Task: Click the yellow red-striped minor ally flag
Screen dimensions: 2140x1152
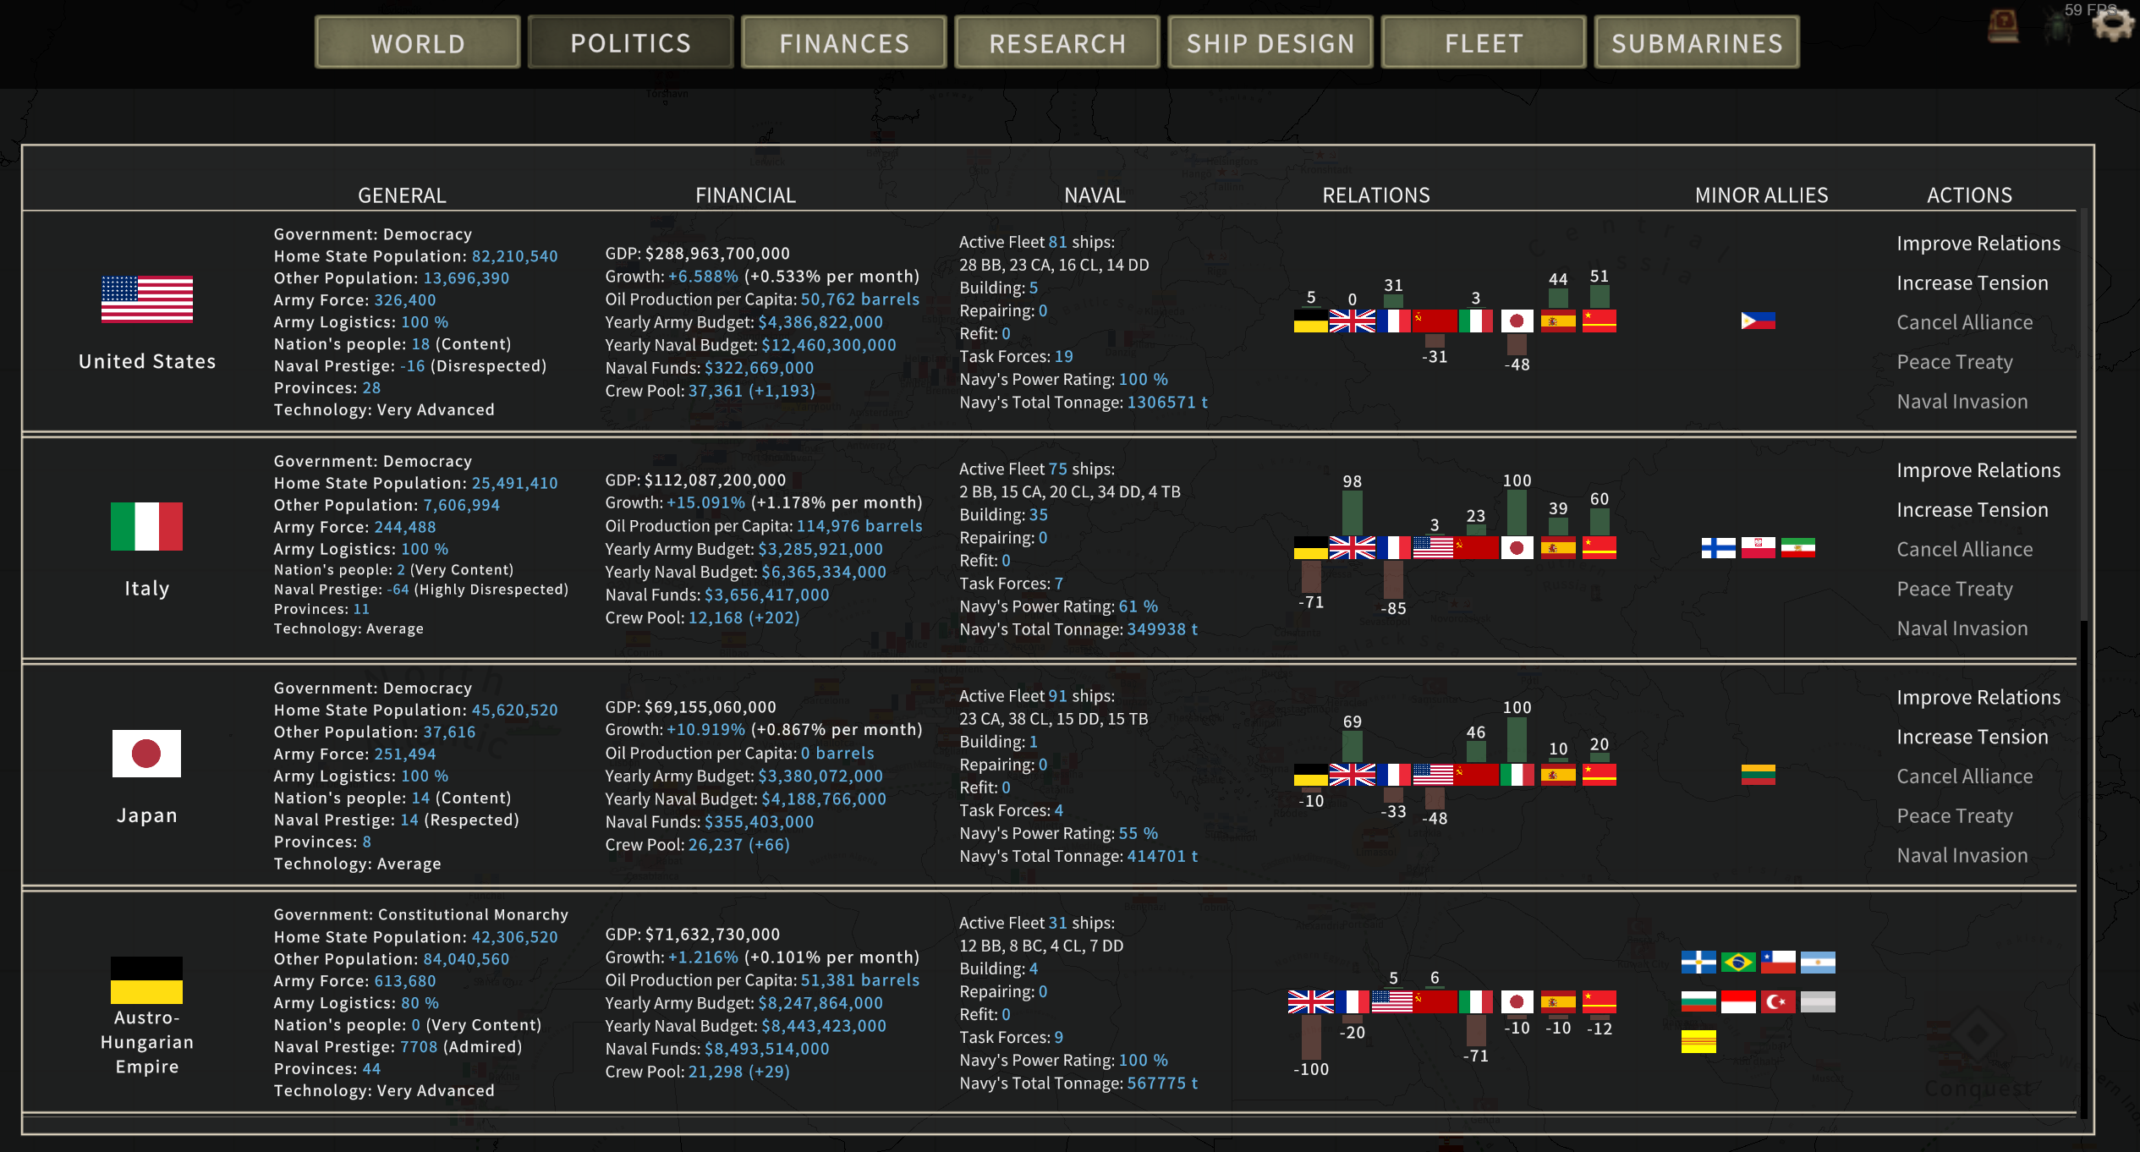Action: point(1698,1042)
